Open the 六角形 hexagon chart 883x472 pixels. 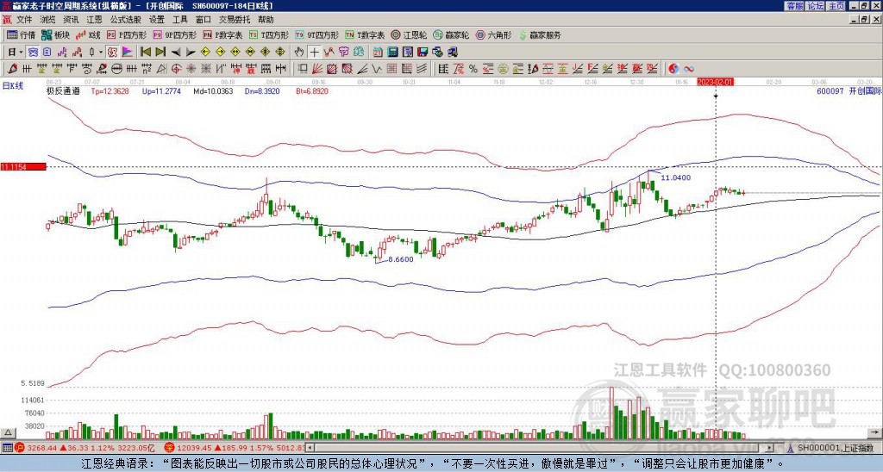pos(494,34)
